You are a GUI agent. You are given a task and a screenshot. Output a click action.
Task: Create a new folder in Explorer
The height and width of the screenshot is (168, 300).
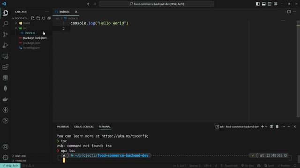tap(38, 18)
